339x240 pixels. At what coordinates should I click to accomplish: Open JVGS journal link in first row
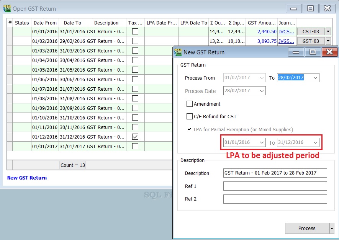click(286, 32)
